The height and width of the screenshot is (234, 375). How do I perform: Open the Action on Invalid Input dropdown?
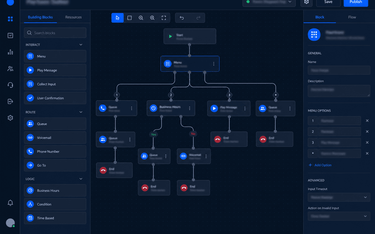pyautogui.click(x=339, y=216)
